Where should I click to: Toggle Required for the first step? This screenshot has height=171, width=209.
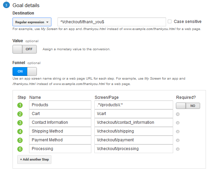point(188,106)
